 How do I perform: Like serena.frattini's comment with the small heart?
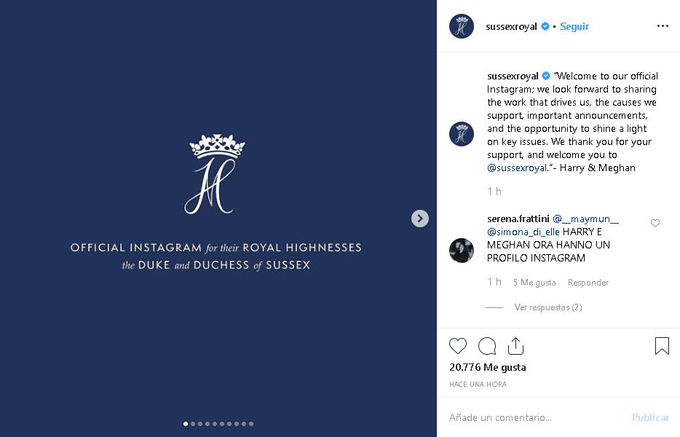tap(655, 223)
